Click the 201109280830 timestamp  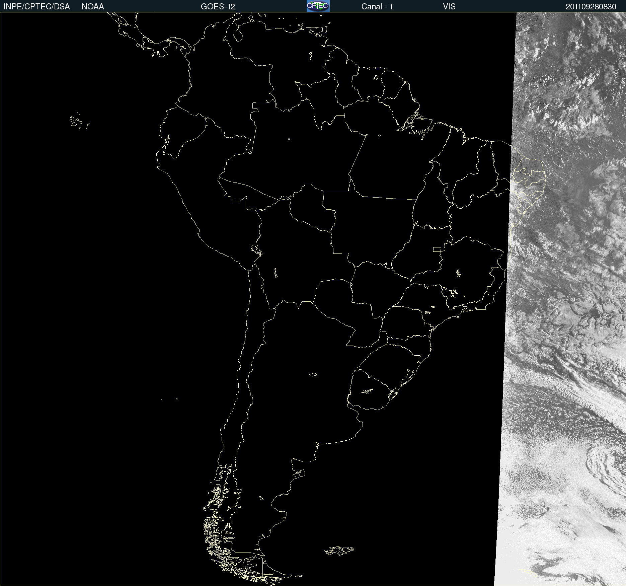point(591,7)
